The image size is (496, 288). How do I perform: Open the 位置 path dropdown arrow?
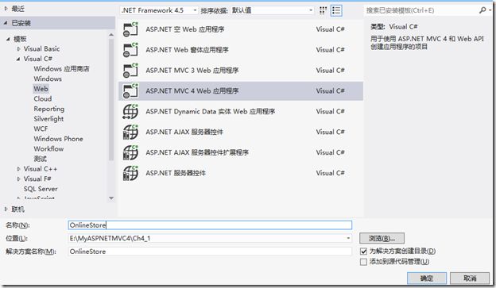348,238
